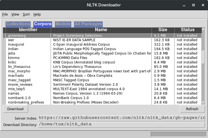
Task: Select the mac_morpho package
Action: click(19, 71)
